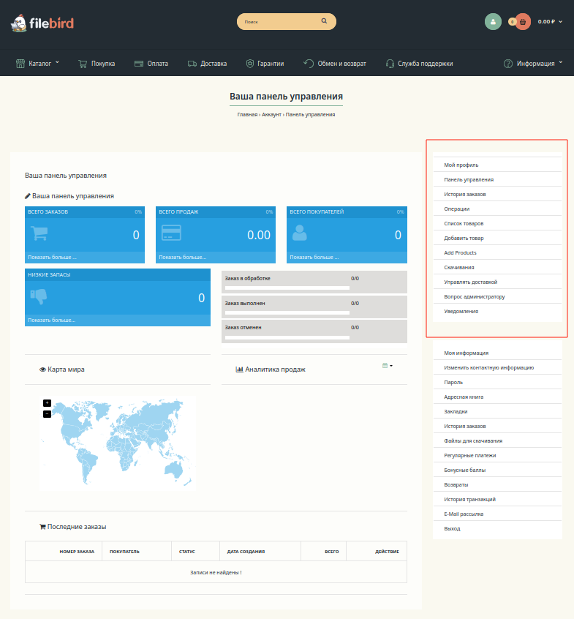Open the user account avatar icon
Viewport: 574px width, 619px height.
tap(493, 22)
